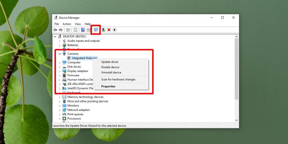This screenshot has width=288, height=144.
Task: Choose Disable device from the context menu
Action: pos(121,67)
